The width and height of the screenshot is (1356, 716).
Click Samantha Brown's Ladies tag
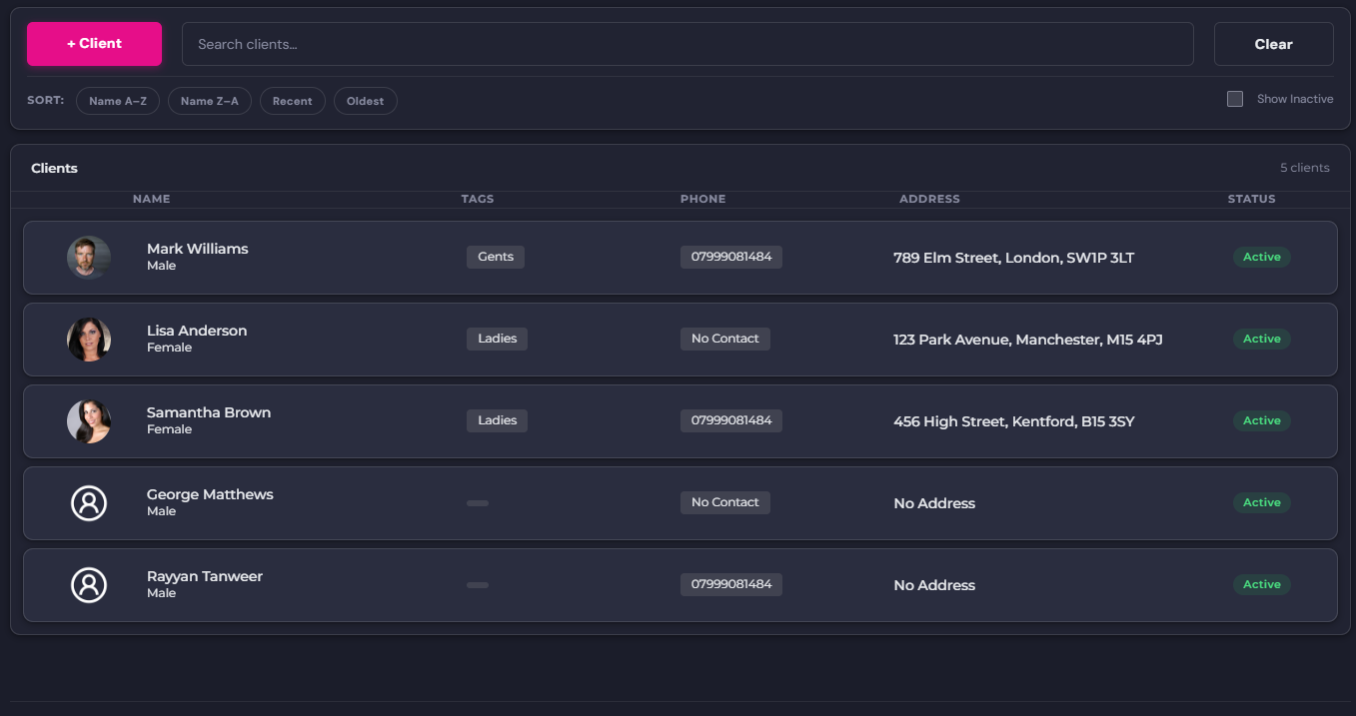497,420
